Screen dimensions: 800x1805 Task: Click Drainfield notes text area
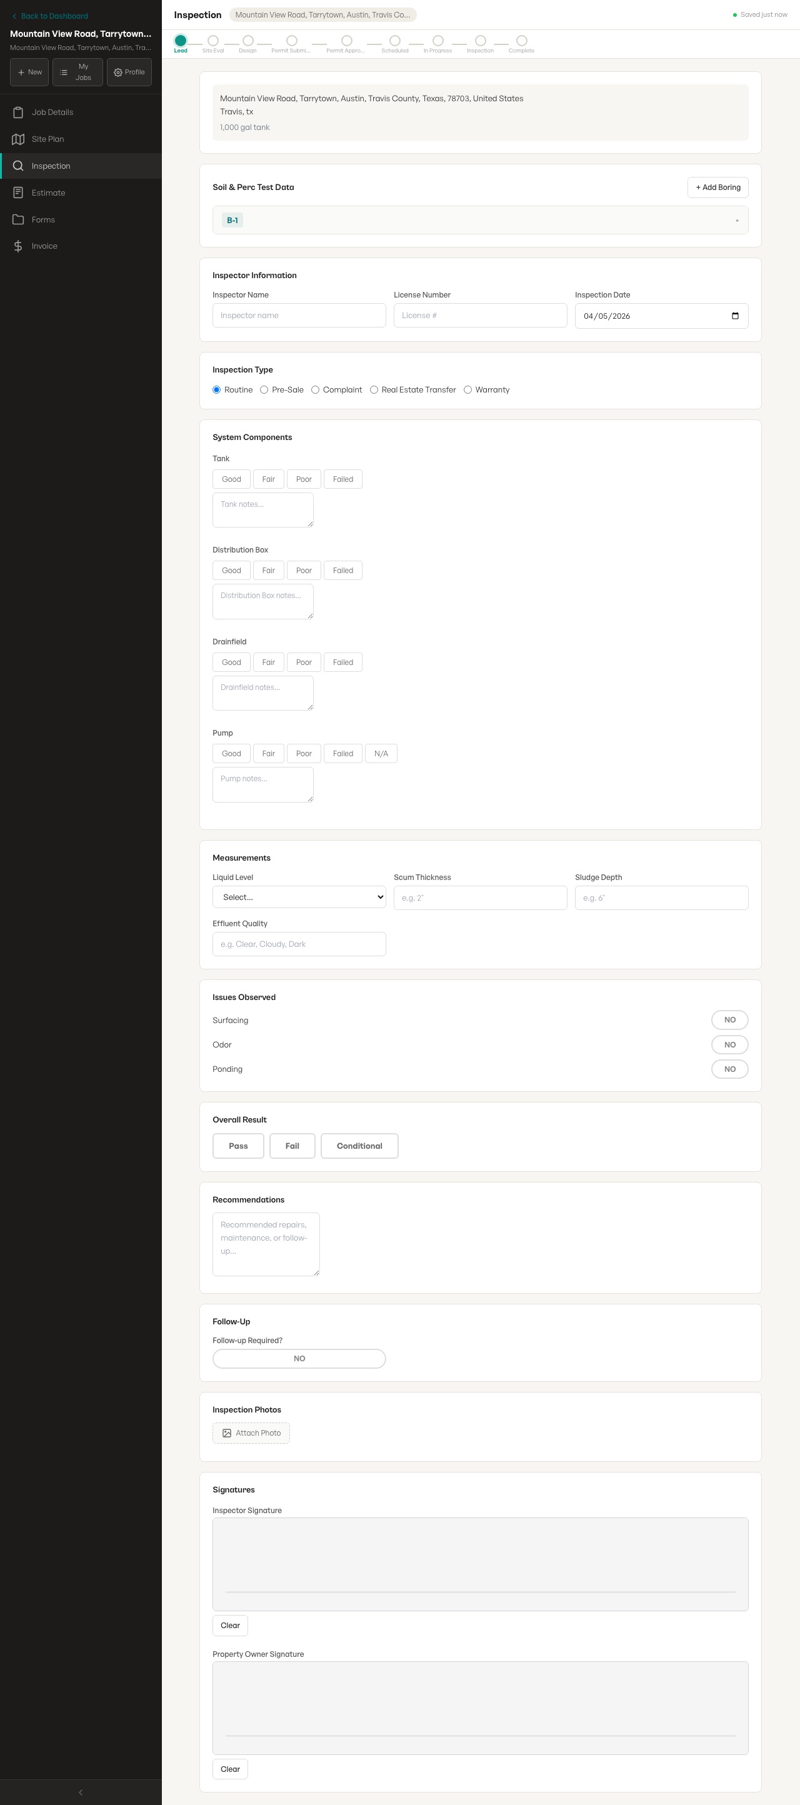pos(262,693)
